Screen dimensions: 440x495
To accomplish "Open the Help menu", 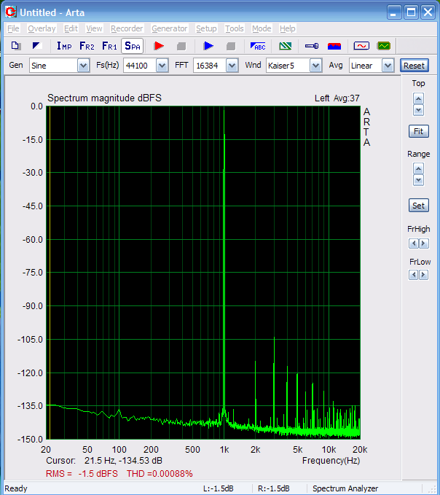I will click(x=287, y=28).
